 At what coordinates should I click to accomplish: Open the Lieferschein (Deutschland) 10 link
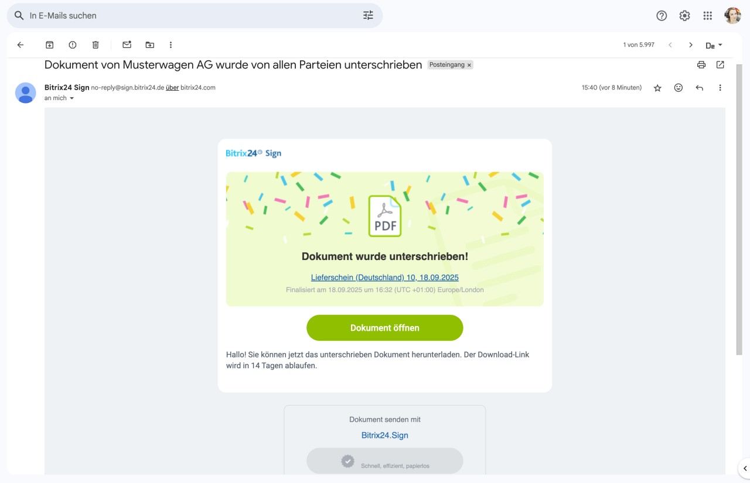coord(384,278)
